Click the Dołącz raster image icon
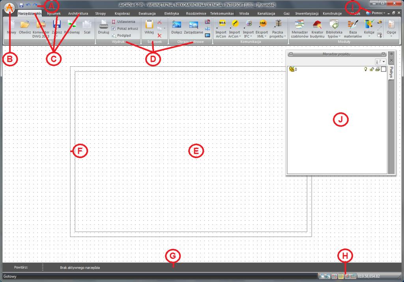 coord(177,25)
